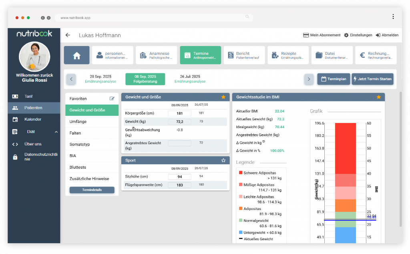Open Mein Abonnement card icon
410x254 pixels.
(x=306, y=35)
